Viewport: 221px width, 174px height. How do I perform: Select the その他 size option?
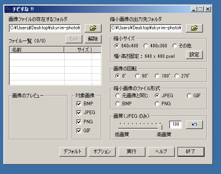coord(182,46)
